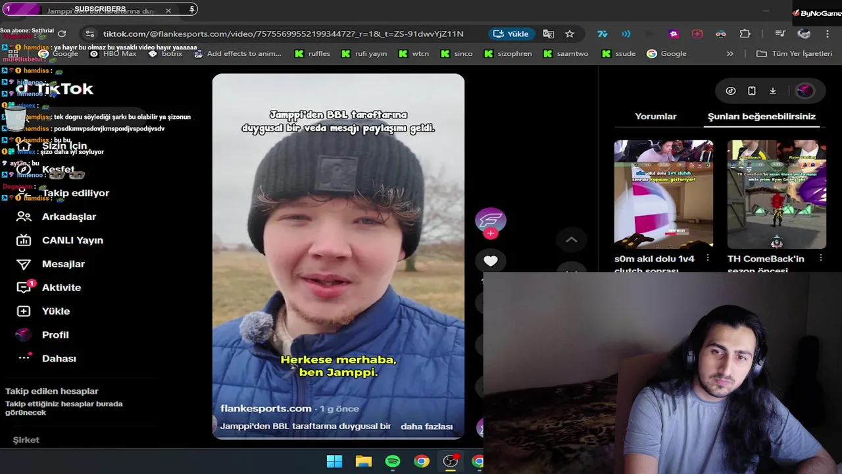Open the ssude bookmark
Viewport: 842px width, 474px height.
pos(618,54)
